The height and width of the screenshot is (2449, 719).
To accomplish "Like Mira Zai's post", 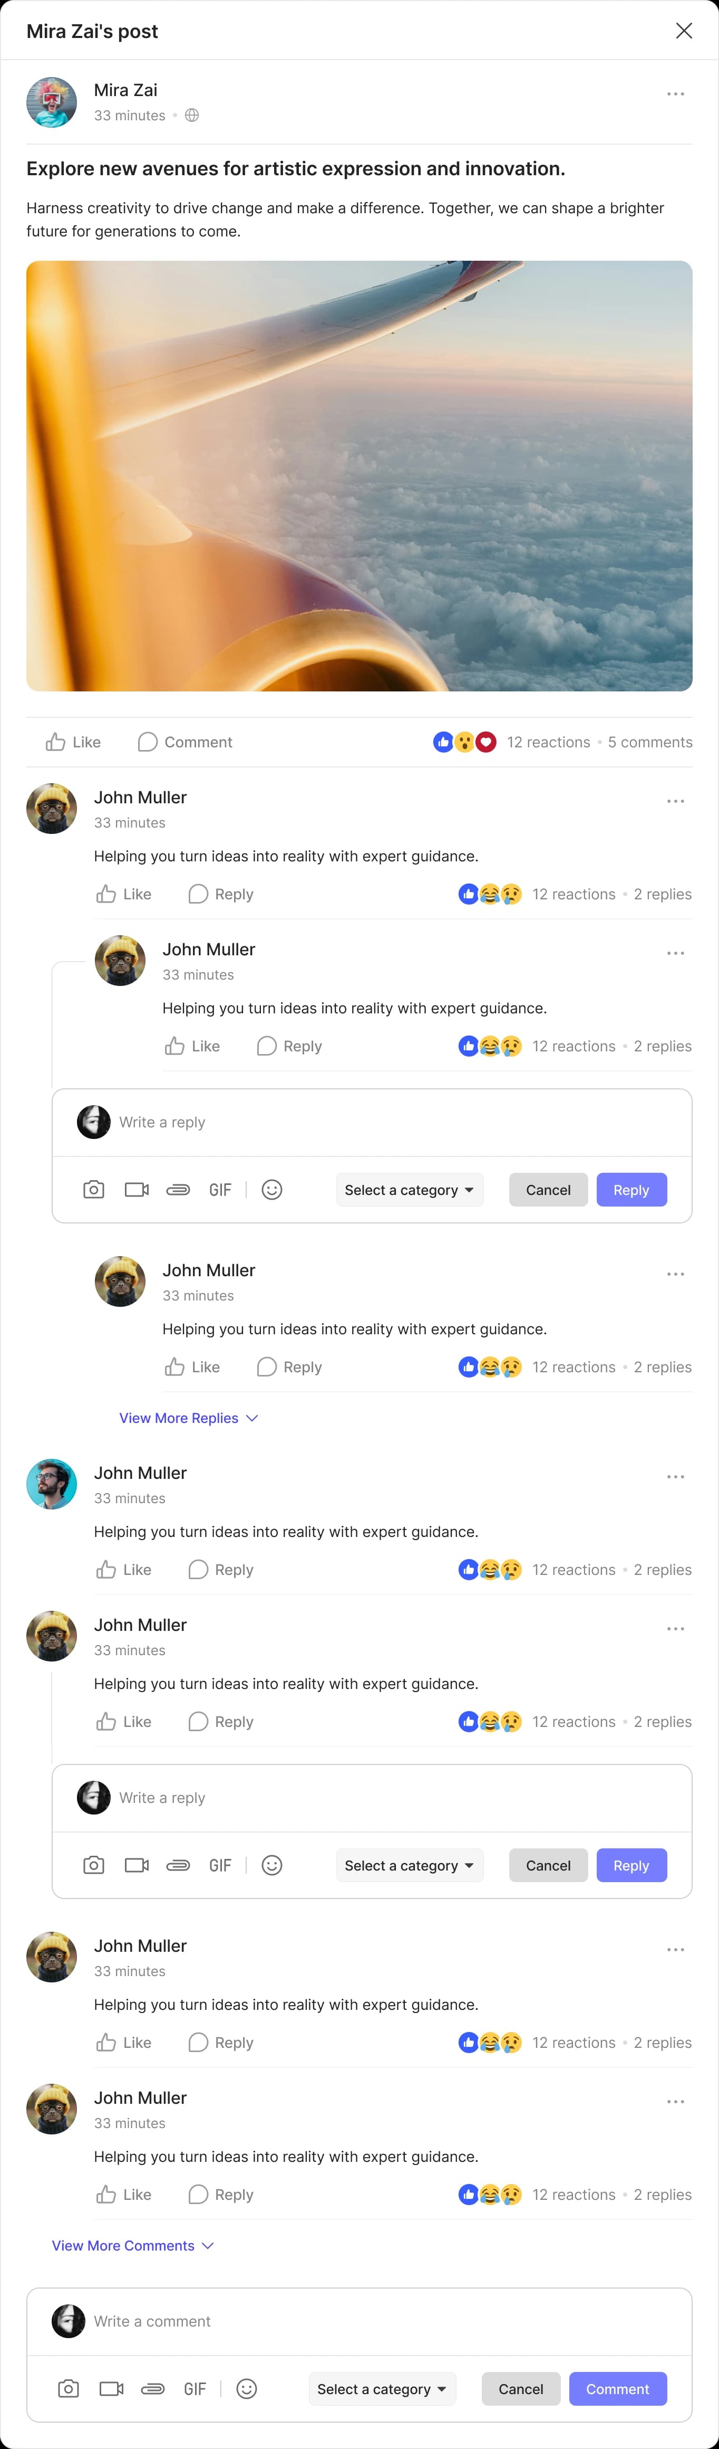I will point(72,742).
